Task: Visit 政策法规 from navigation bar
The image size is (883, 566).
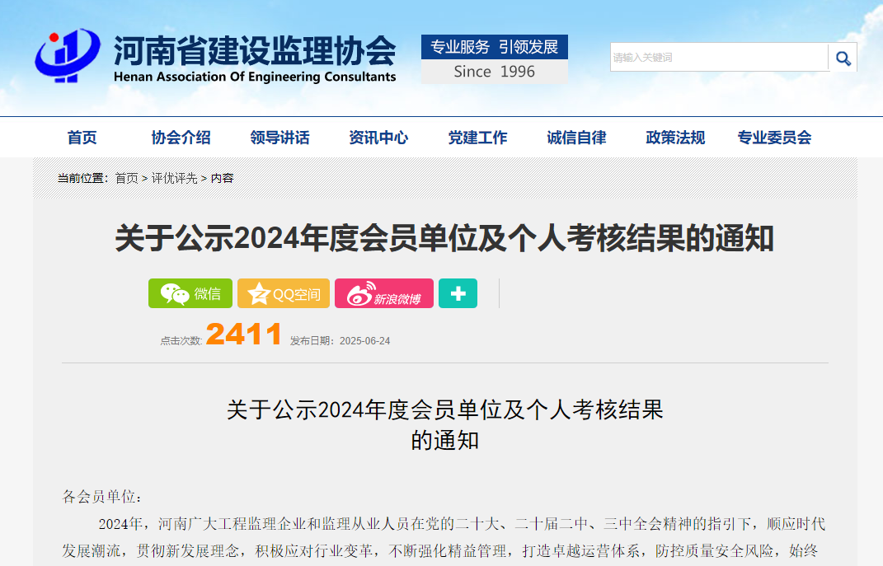Action: click(675, 138)
